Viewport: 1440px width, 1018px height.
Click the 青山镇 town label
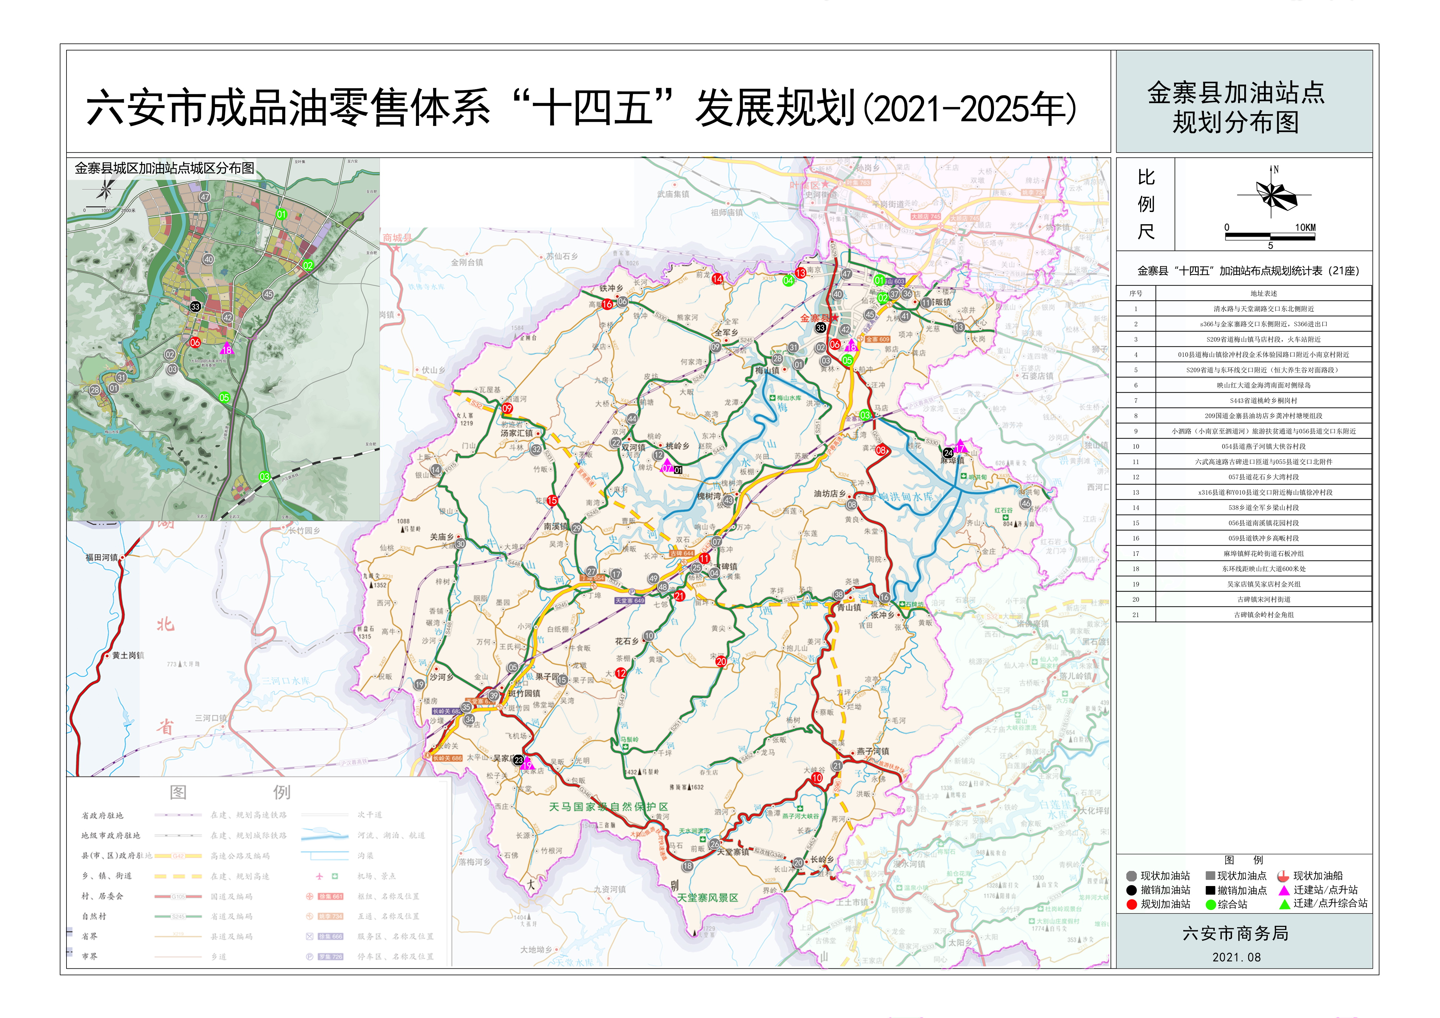tap(849, 607)
